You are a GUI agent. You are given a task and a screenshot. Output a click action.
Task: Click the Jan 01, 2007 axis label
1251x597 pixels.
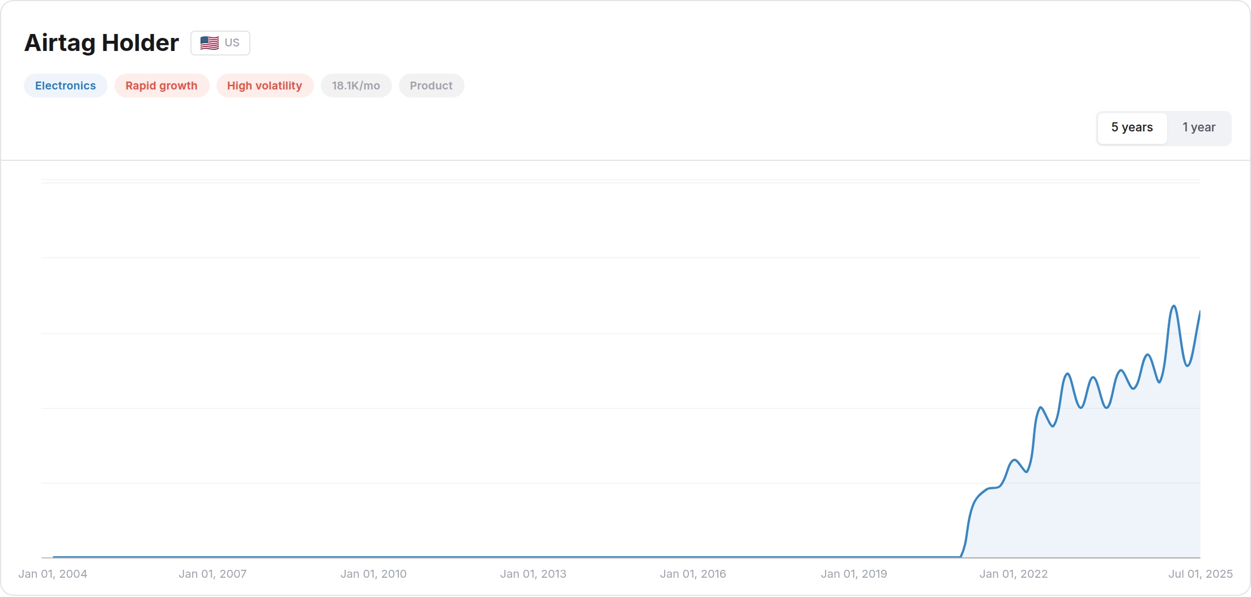tap(212, 574)
